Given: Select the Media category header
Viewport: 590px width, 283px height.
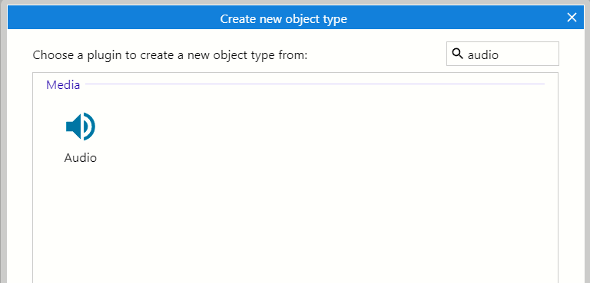Looking at the screenshot, I should (x=63, y=85).
